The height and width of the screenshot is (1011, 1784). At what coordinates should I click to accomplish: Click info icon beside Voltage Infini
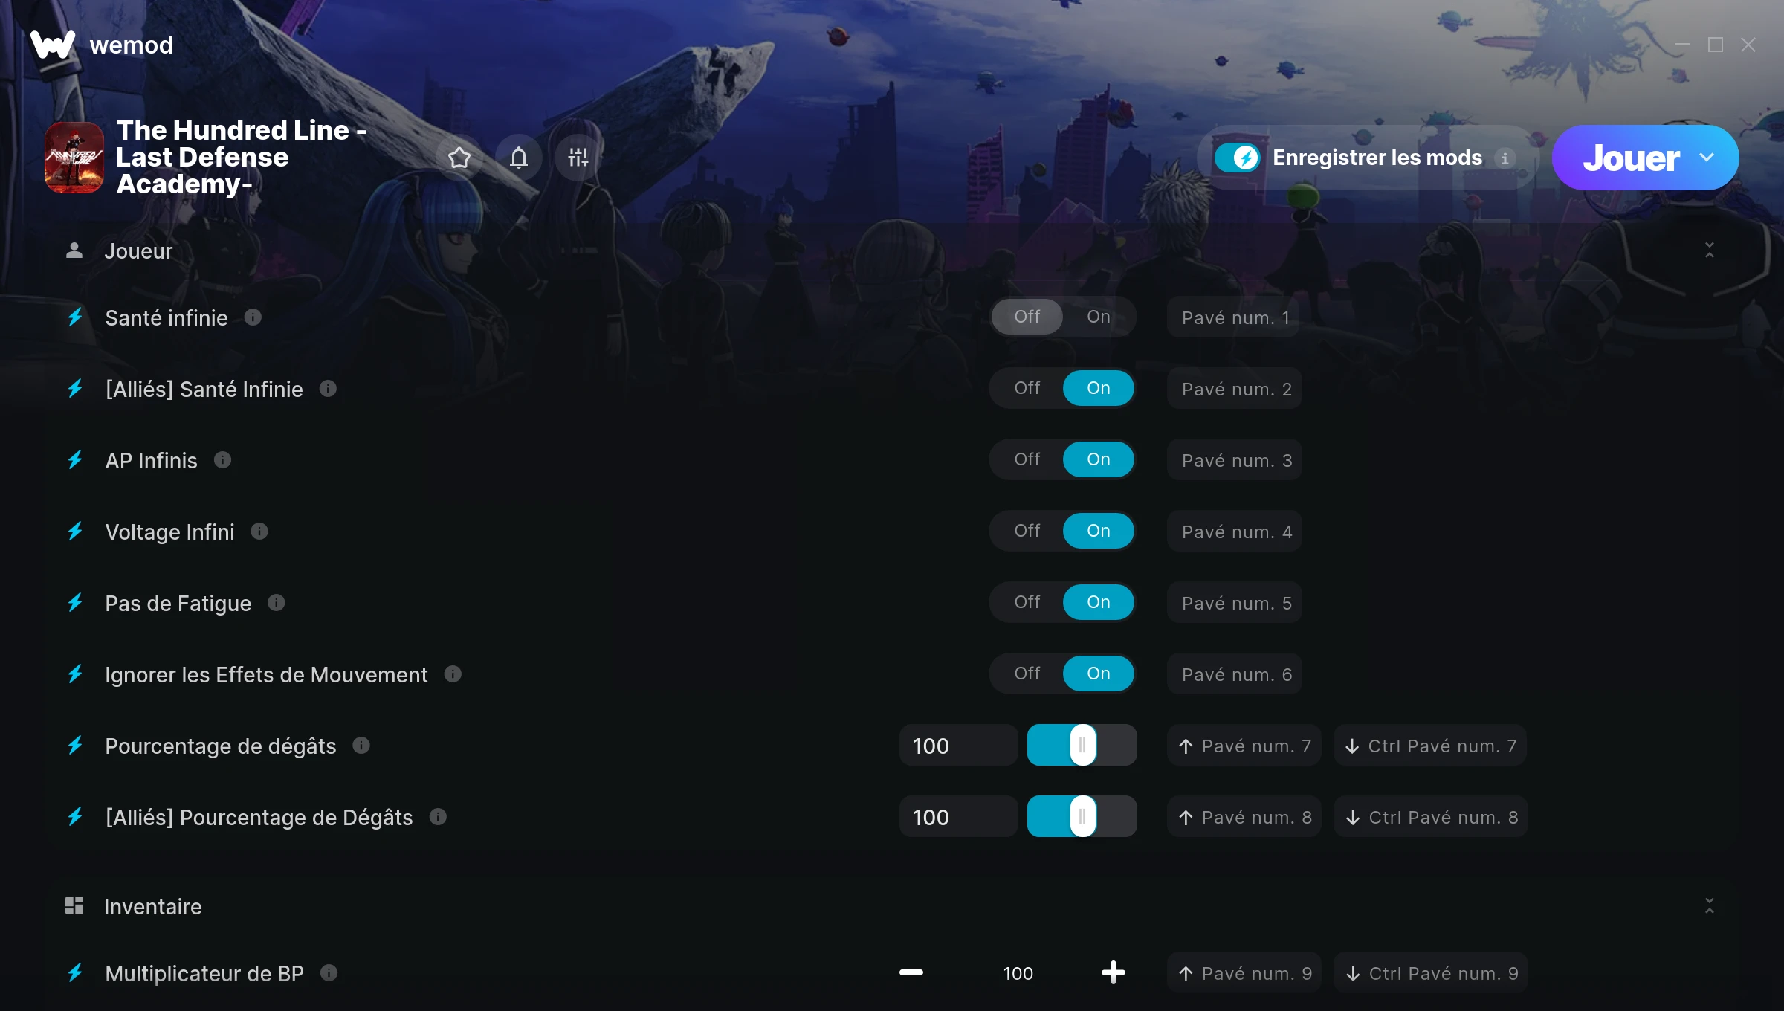pos(259,532)
